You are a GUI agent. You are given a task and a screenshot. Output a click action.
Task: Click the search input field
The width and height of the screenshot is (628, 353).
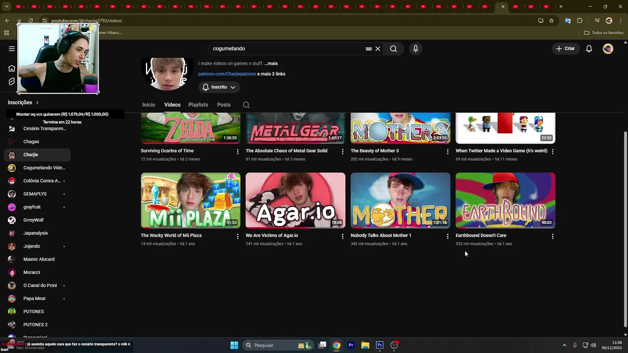287,49
